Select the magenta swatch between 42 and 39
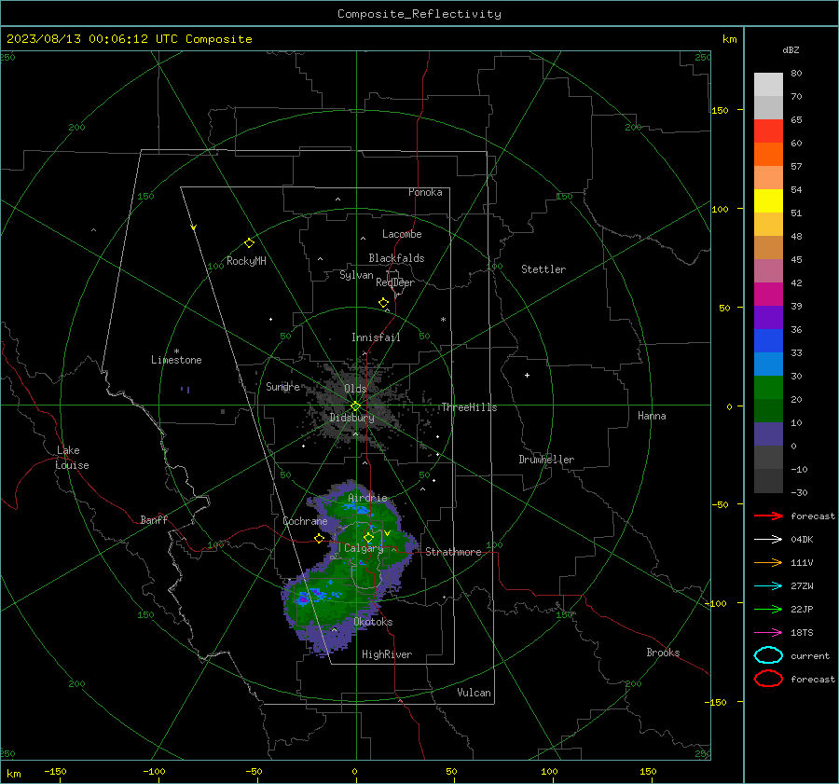The height and width of the screenshot is (784, 839). coord(768,295)
